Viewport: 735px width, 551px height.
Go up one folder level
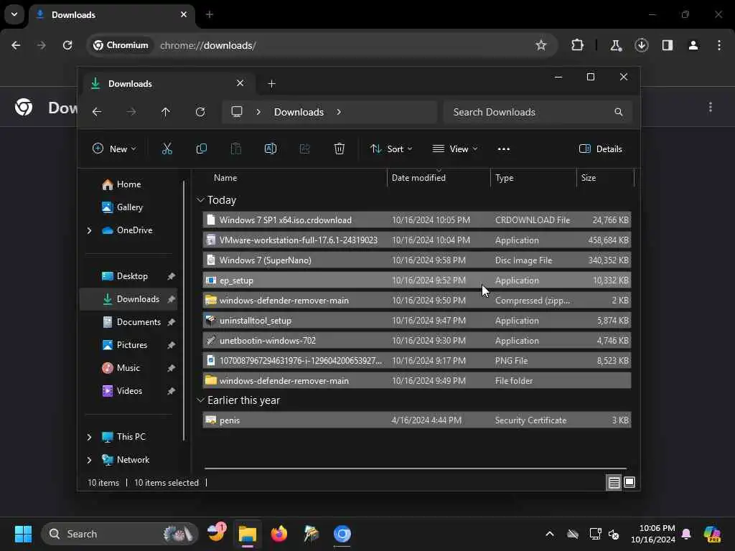(166, 112)
